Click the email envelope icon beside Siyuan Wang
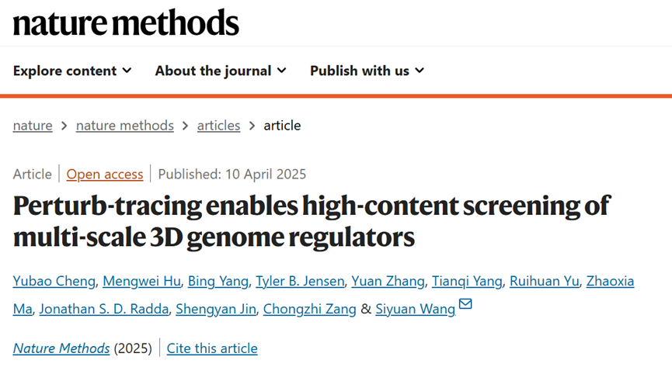The height and width of the screenshot is (367, 672). [465, 304]
